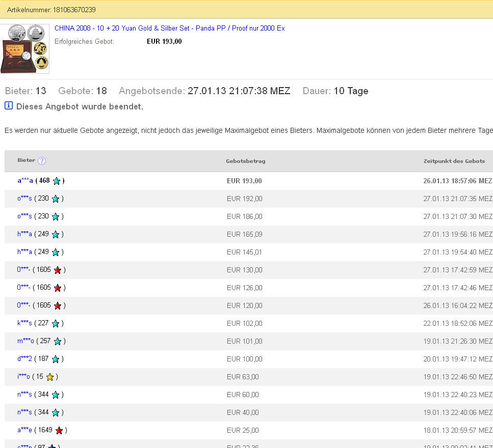Select bidder d***2 link
493x448 pixels.
pos(24,359)
